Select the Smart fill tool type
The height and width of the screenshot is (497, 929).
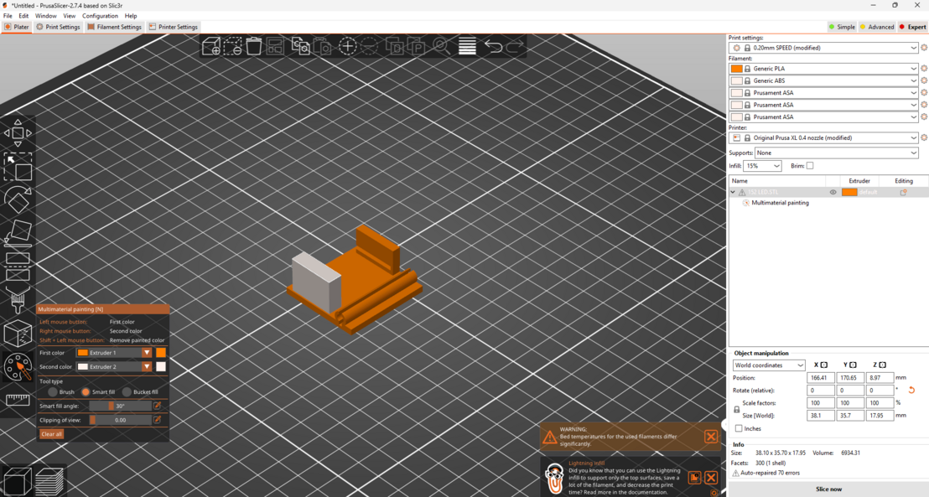86,391
